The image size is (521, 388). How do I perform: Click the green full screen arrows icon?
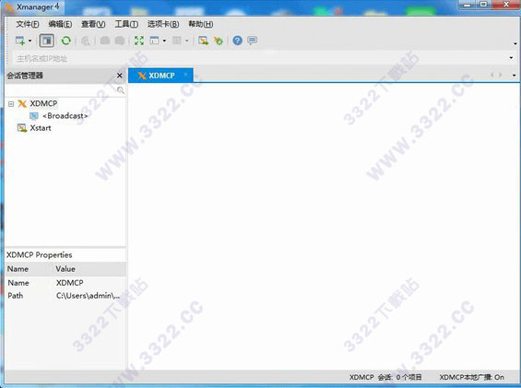(139, 41)
